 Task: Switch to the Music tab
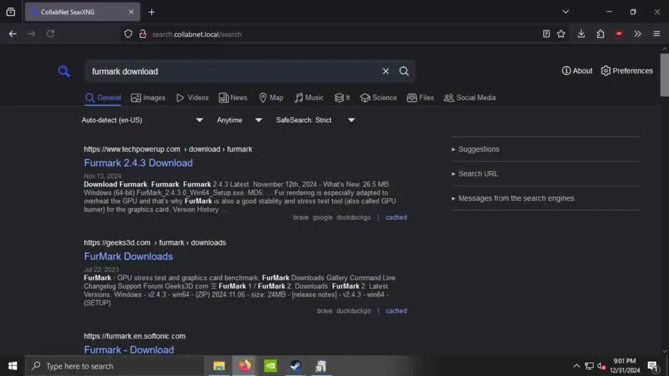(x=309, y=98)
